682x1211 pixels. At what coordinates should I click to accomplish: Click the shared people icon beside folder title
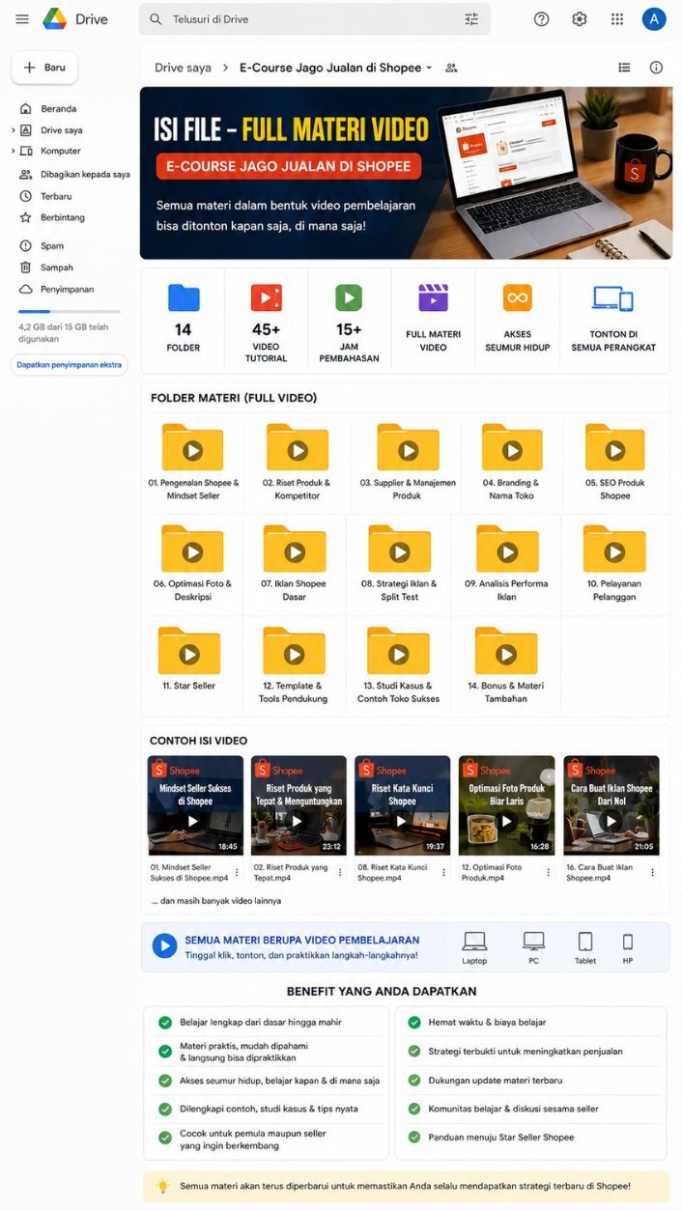(451, 68)
